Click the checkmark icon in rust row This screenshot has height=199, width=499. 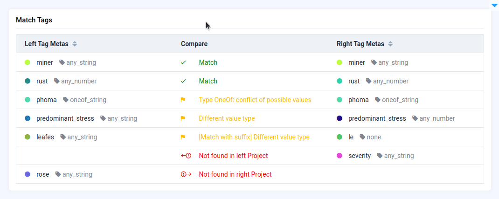click(x=183, y=81)
